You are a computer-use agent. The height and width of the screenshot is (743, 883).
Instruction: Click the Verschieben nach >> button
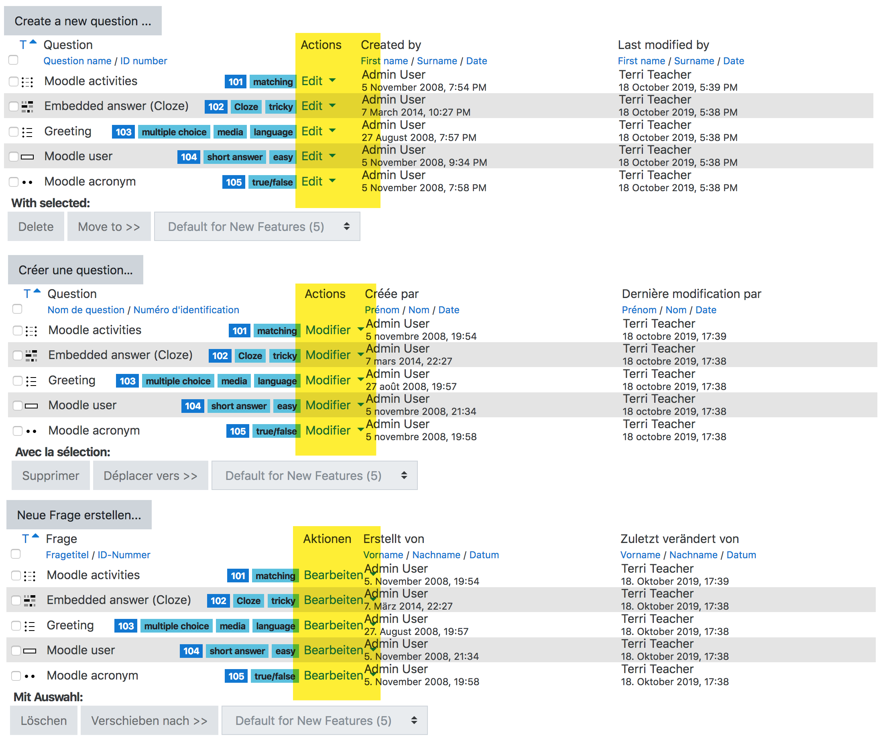(149, 721)
